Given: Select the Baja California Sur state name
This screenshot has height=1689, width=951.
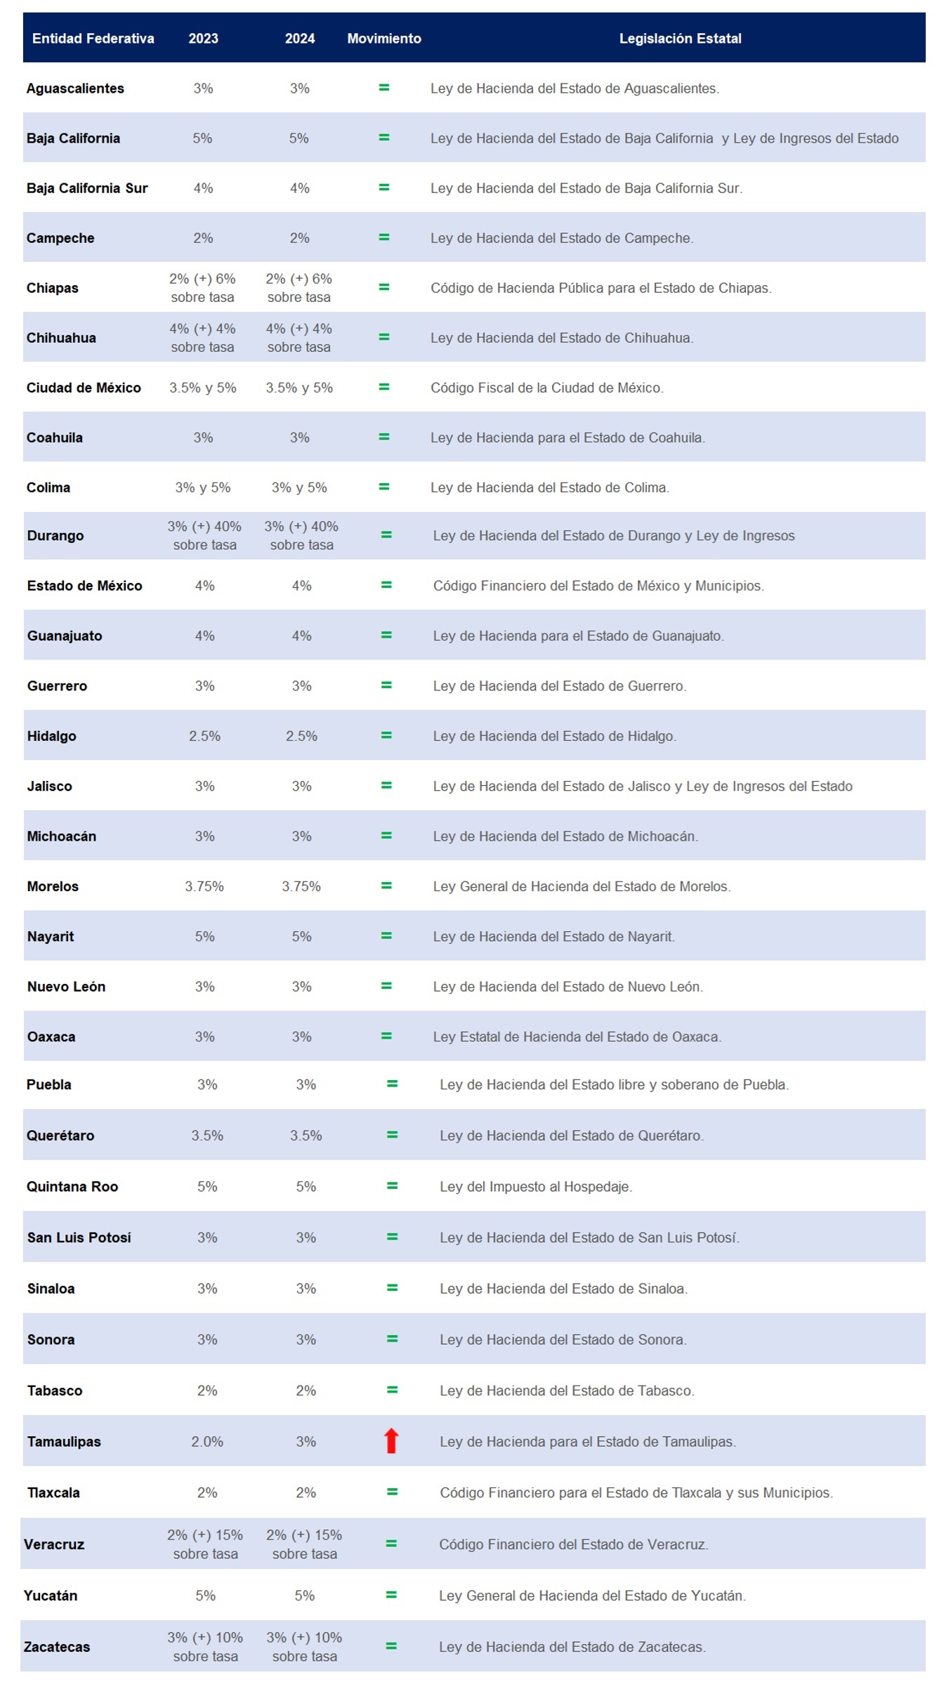Looking at the screenshot, I should click(x=87, y=188).
